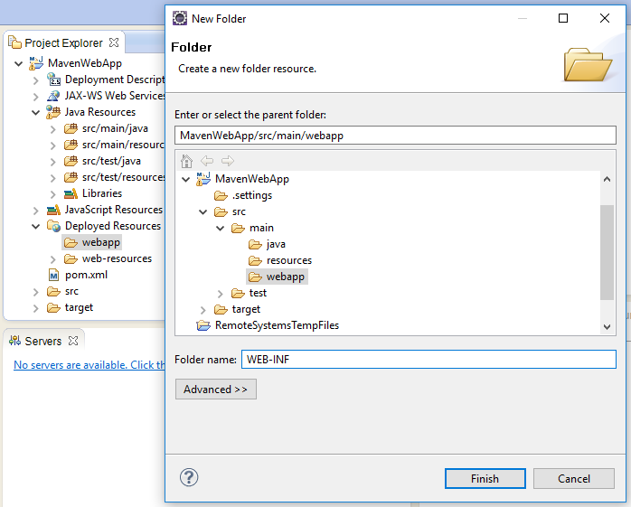Expand the web-resources folder

[53, 259]
